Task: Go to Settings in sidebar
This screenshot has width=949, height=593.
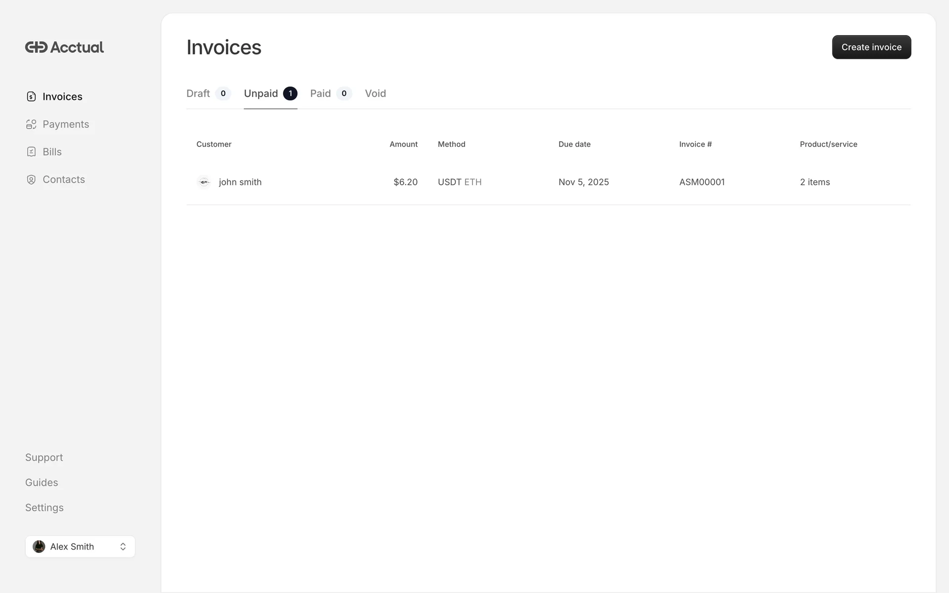Action: pyautogui.click(x=44, y=508)
